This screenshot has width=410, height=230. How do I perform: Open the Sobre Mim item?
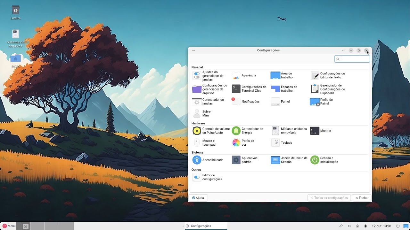click(202, 113)
